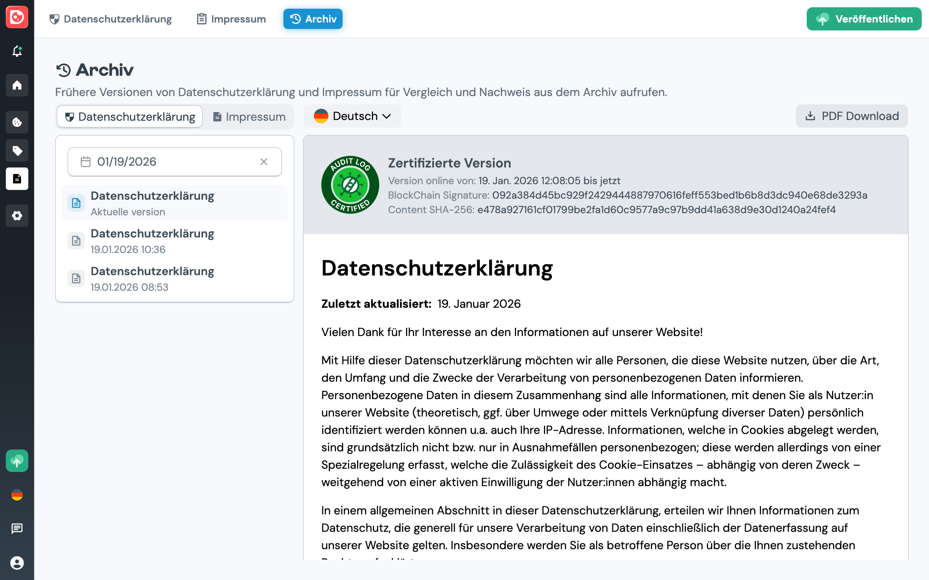This screenshot has height=580, width=929.
Task: Switch archive filter to Impressum
Action: [249, 116]
